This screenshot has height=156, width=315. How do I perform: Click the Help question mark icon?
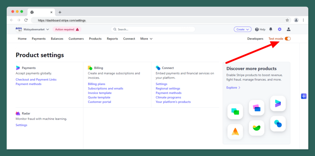[257, 29]
